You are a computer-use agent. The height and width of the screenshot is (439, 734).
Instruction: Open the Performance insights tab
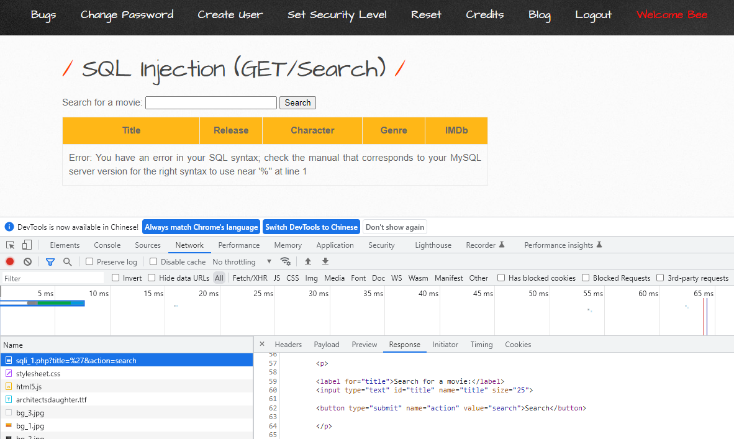pyautogui.click(x=563, y=245)
